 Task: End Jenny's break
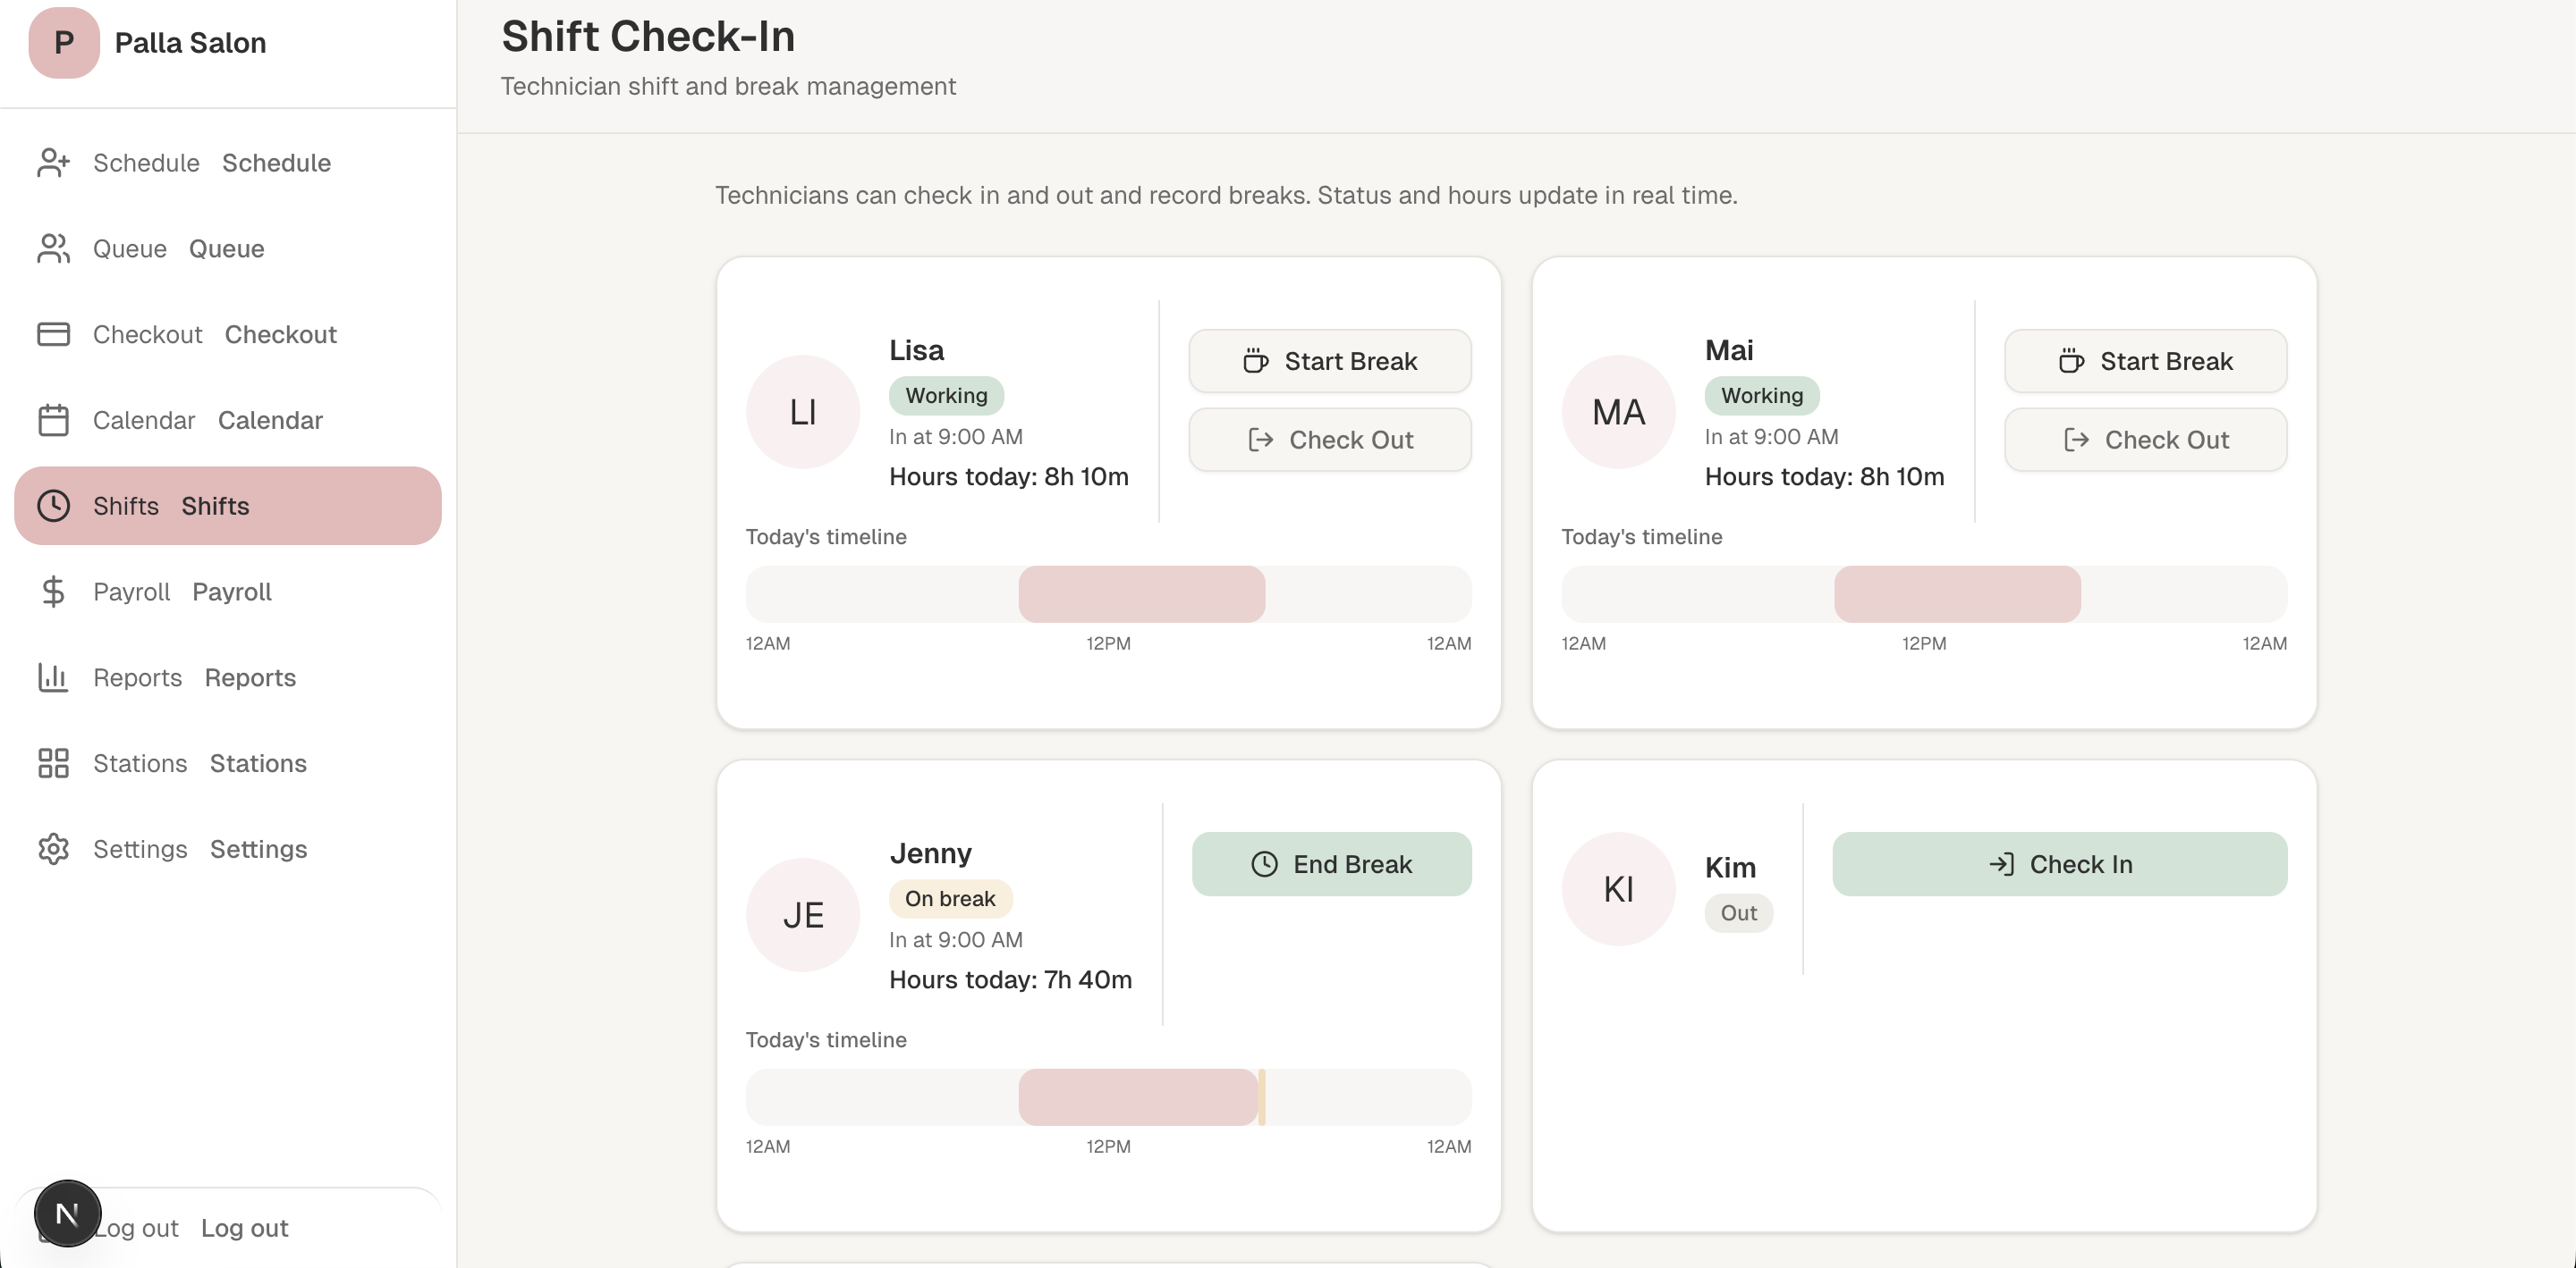[1332, 864]
